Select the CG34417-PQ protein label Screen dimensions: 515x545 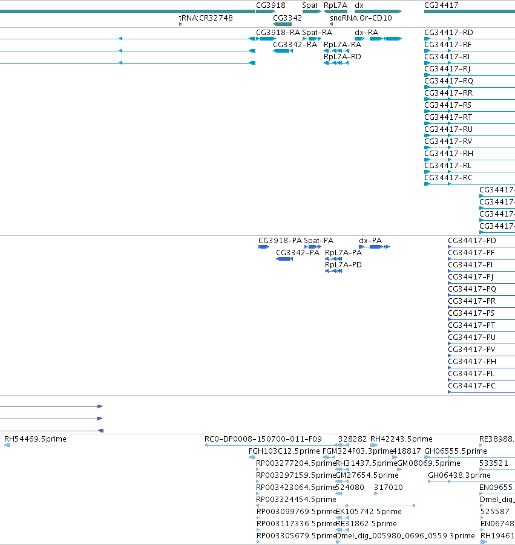(472, 289)
